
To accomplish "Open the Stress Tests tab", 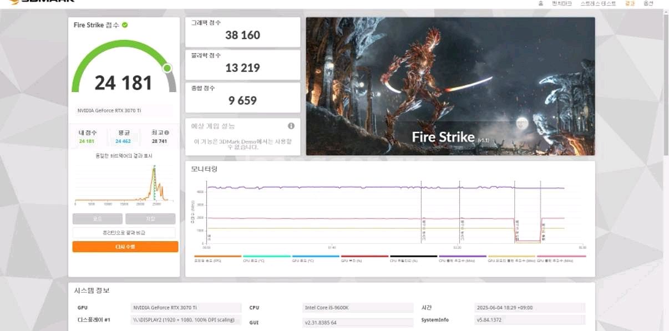I will pos(599,3).
